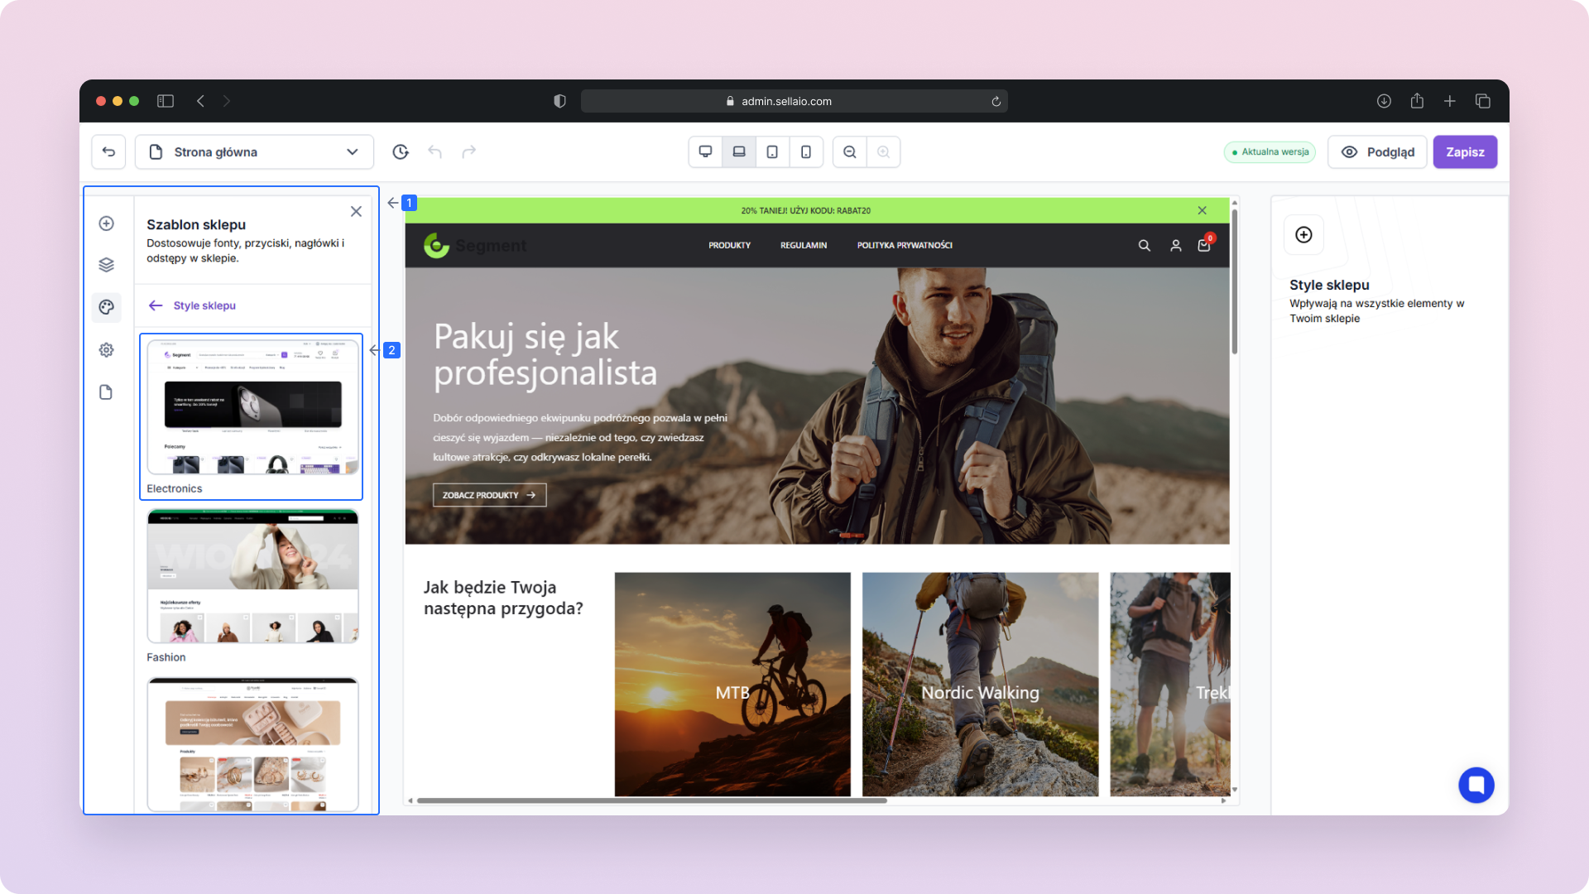Close the Szablon sklepu panel
The width and height of the screenshot is (1589, 894).
[x=356, y=211]
